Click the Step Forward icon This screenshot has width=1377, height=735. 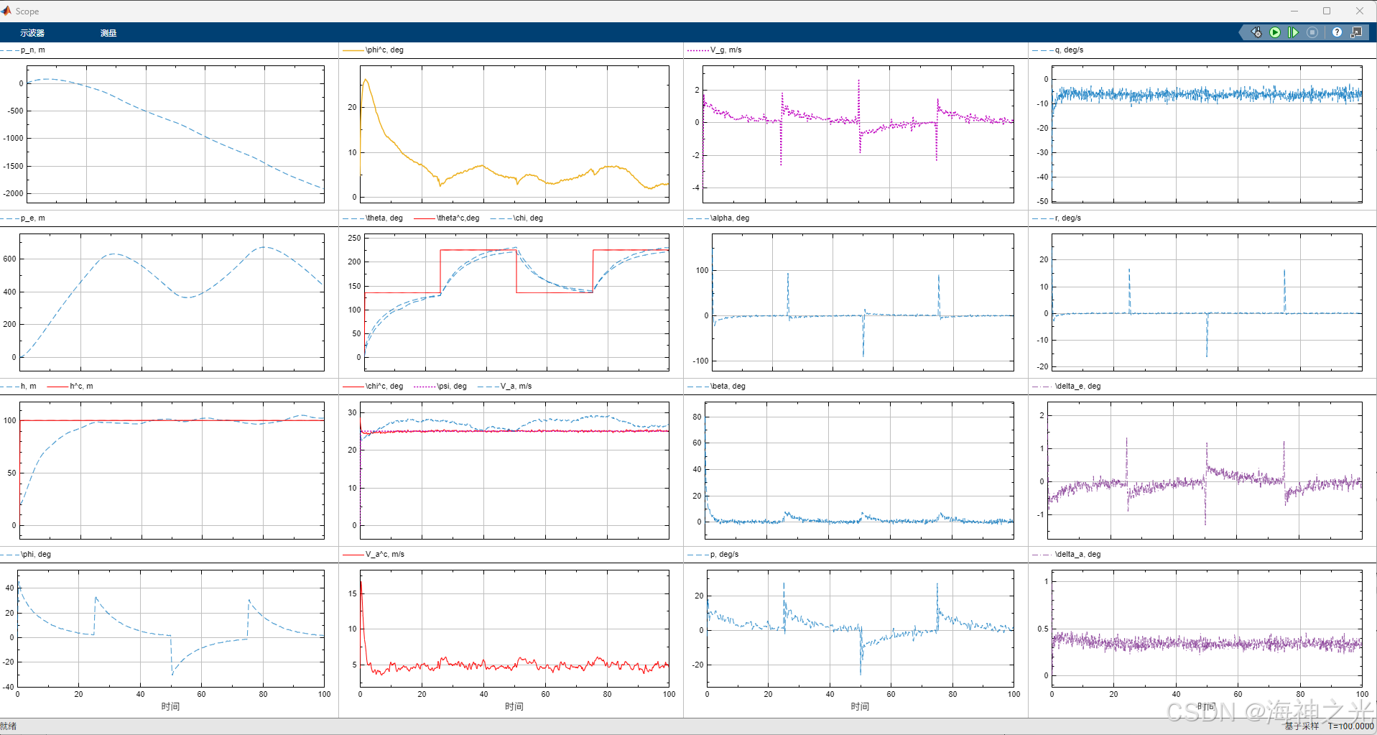(1293, 32)
